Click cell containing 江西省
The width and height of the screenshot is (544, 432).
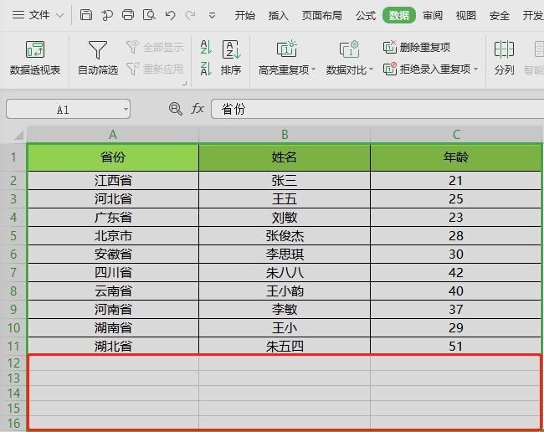(113, 181)
